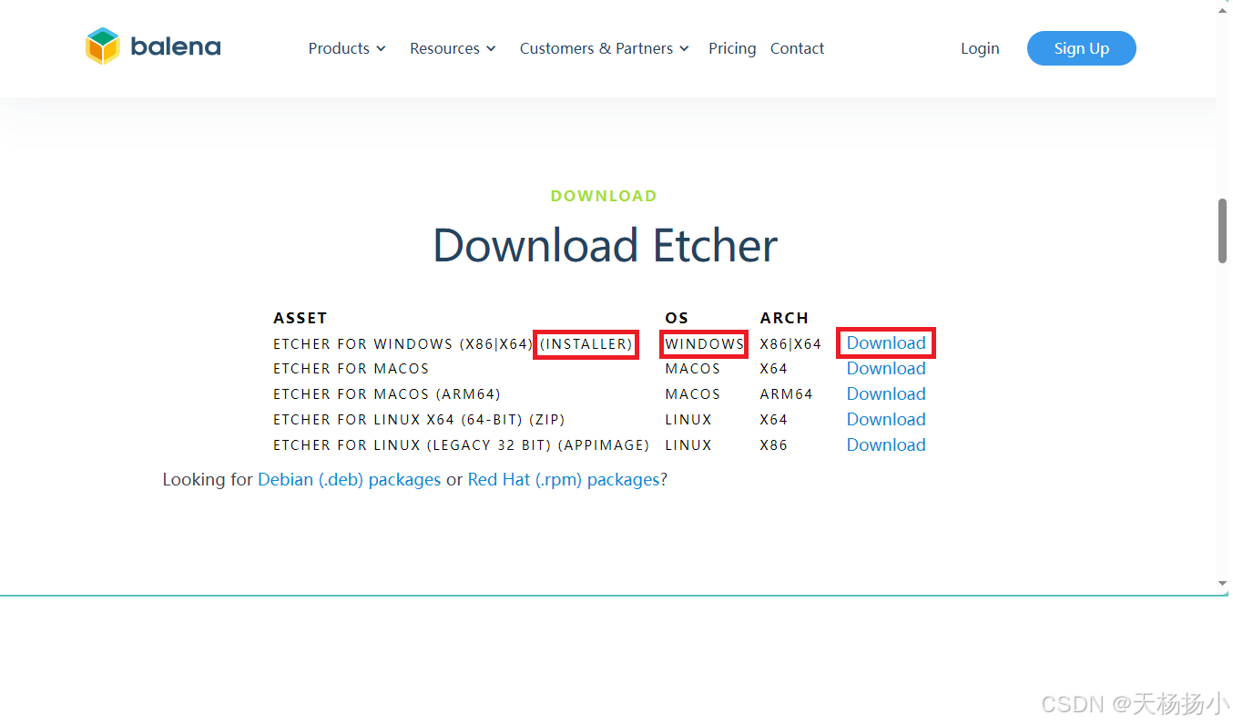This screenshot has width=1233, height=725.
Task: Open the Products dropdown menu
Action: (x=347, y=48)
